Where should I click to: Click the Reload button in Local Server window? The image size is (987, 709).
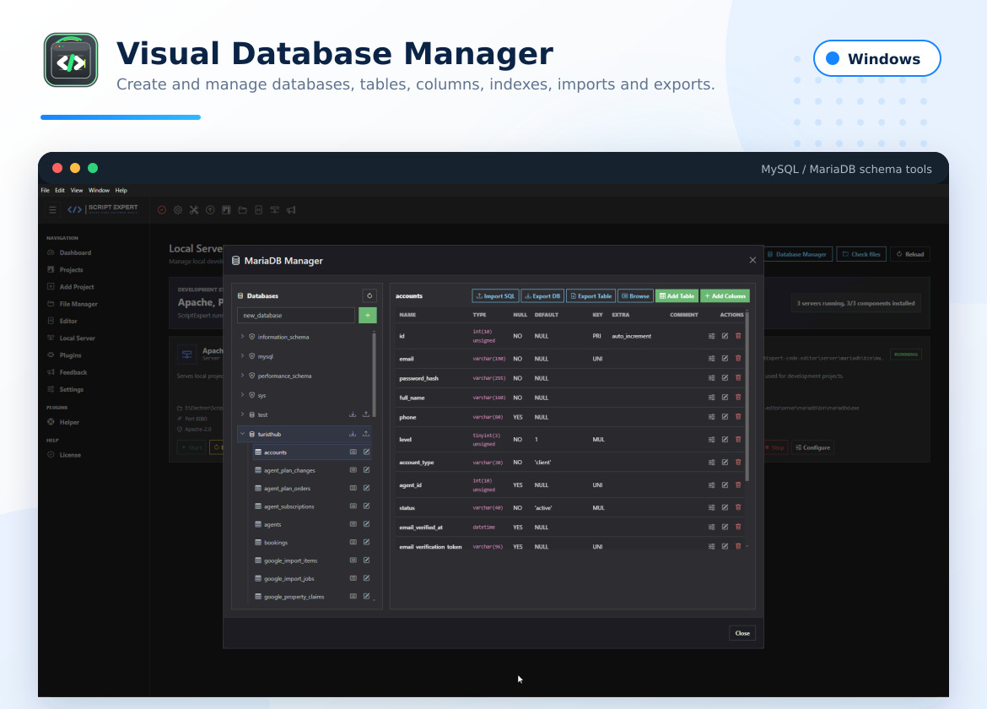click(910, 254)
